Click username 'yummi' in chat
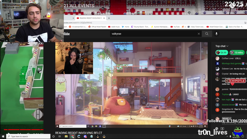The height and width of the screenshot is (139, 247). point(225,89)
